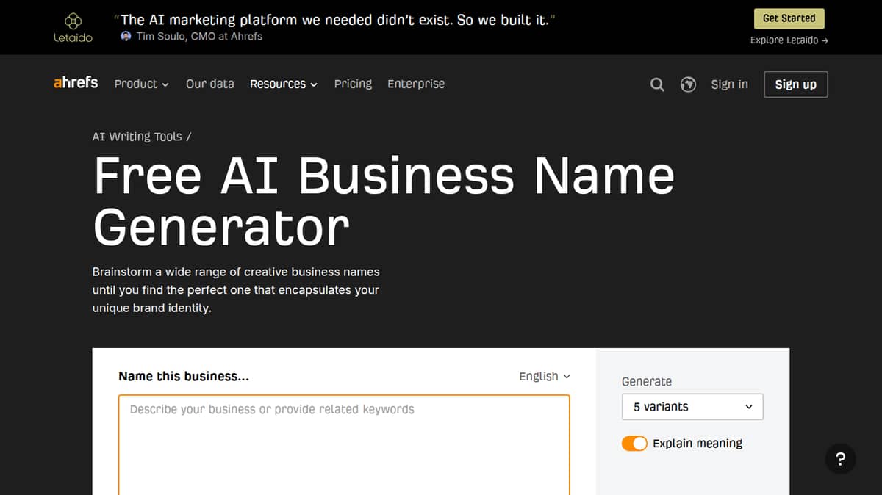Image resolution: width=882 pixels, height=495 pixels.
Task: Expand the Resources menu
Action: tap(284, 84)
